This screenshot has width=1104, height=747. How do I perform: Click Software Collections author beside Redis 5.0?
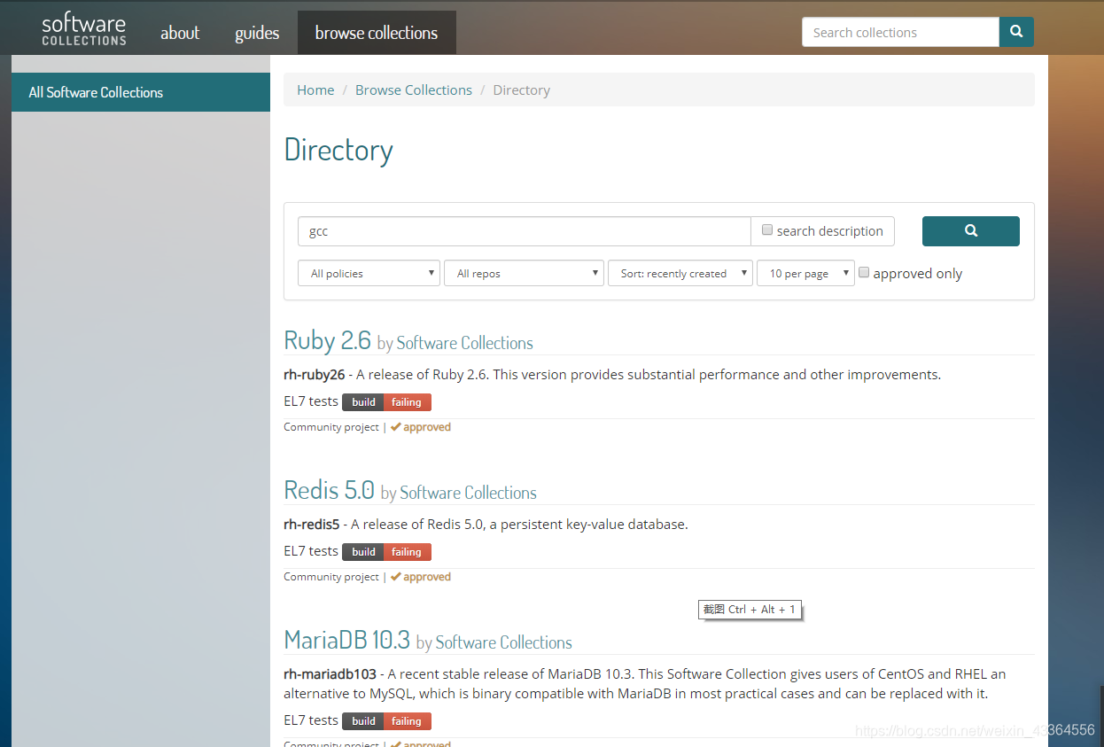pos(469,493)
